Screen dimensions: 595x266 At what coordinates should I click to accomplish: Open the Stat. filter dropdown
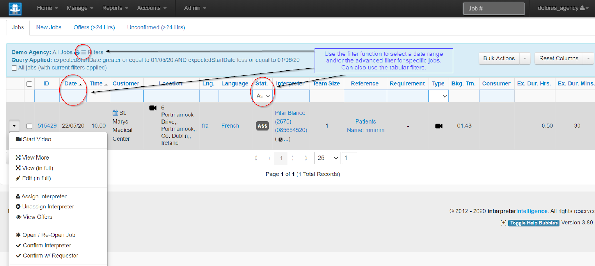pos(263,96)
